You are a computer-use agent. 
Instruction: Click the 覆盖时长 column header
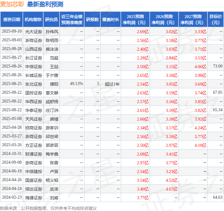pyautogui.click(x=111, y=20)
